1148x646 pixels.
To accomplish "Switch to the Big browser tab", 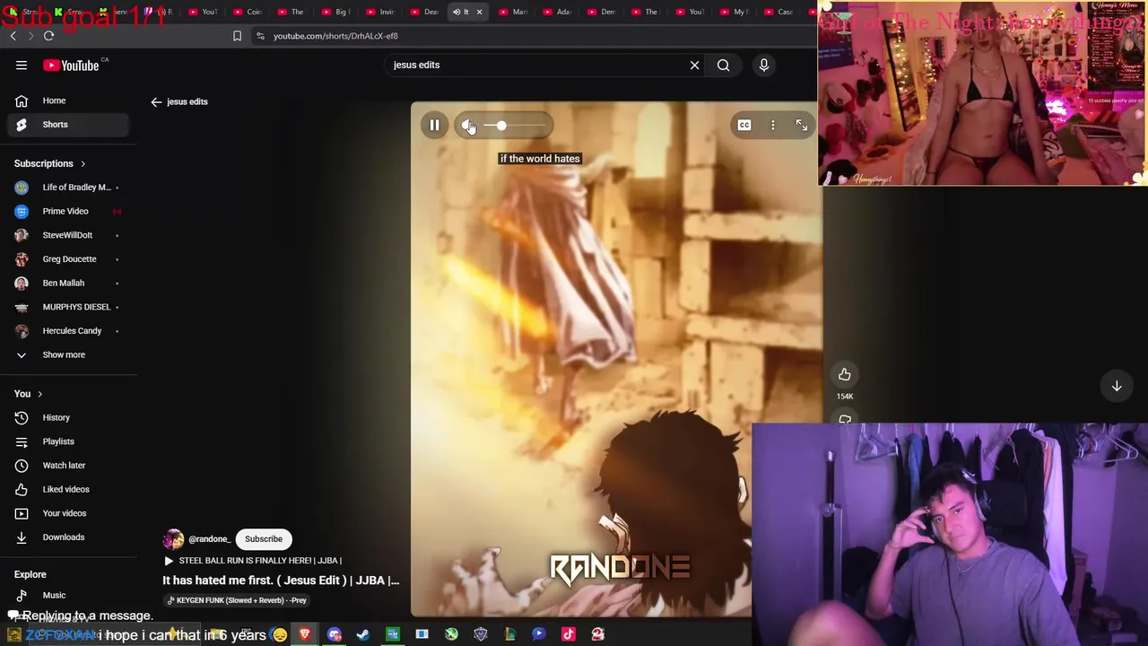I will [335, 12].
